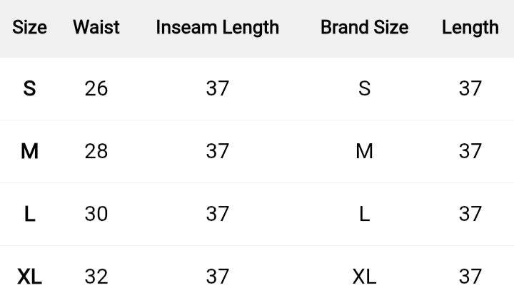This screenshot has width=514, height=305.
Task: Click the Size column header
Action: click(29, 28)
